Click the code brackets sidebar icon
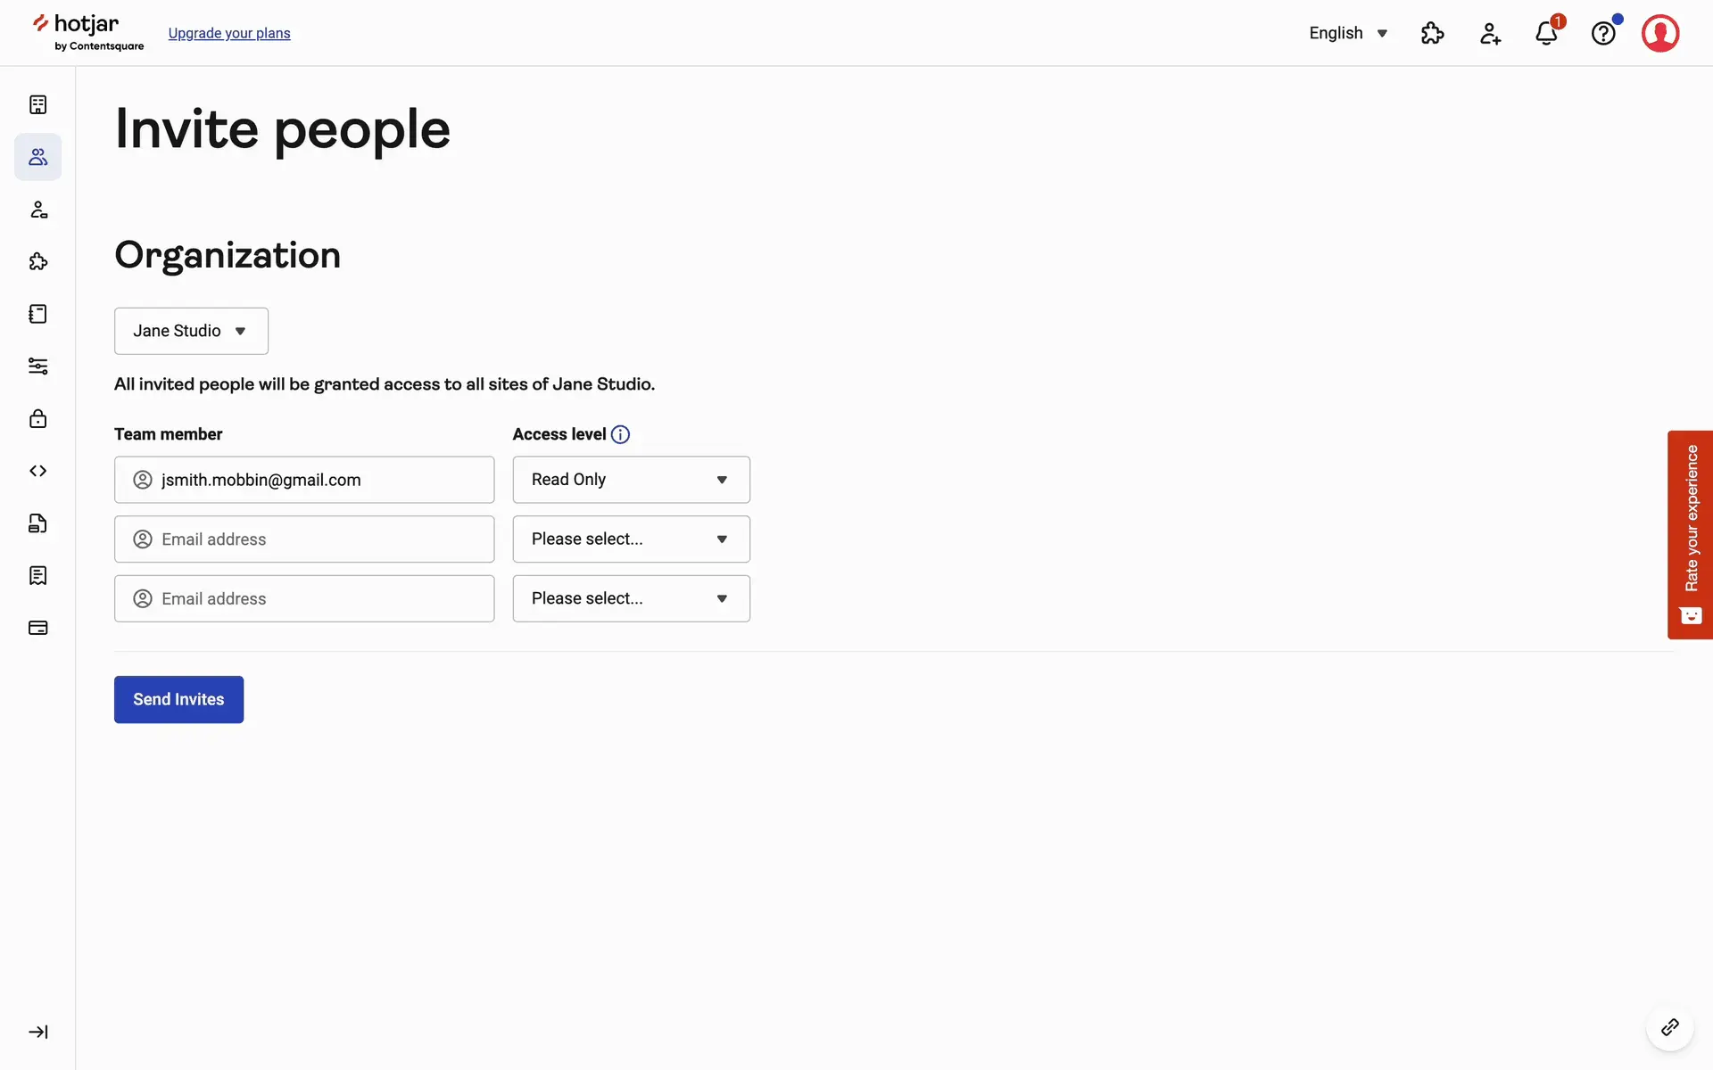 (x=37, y=471)
